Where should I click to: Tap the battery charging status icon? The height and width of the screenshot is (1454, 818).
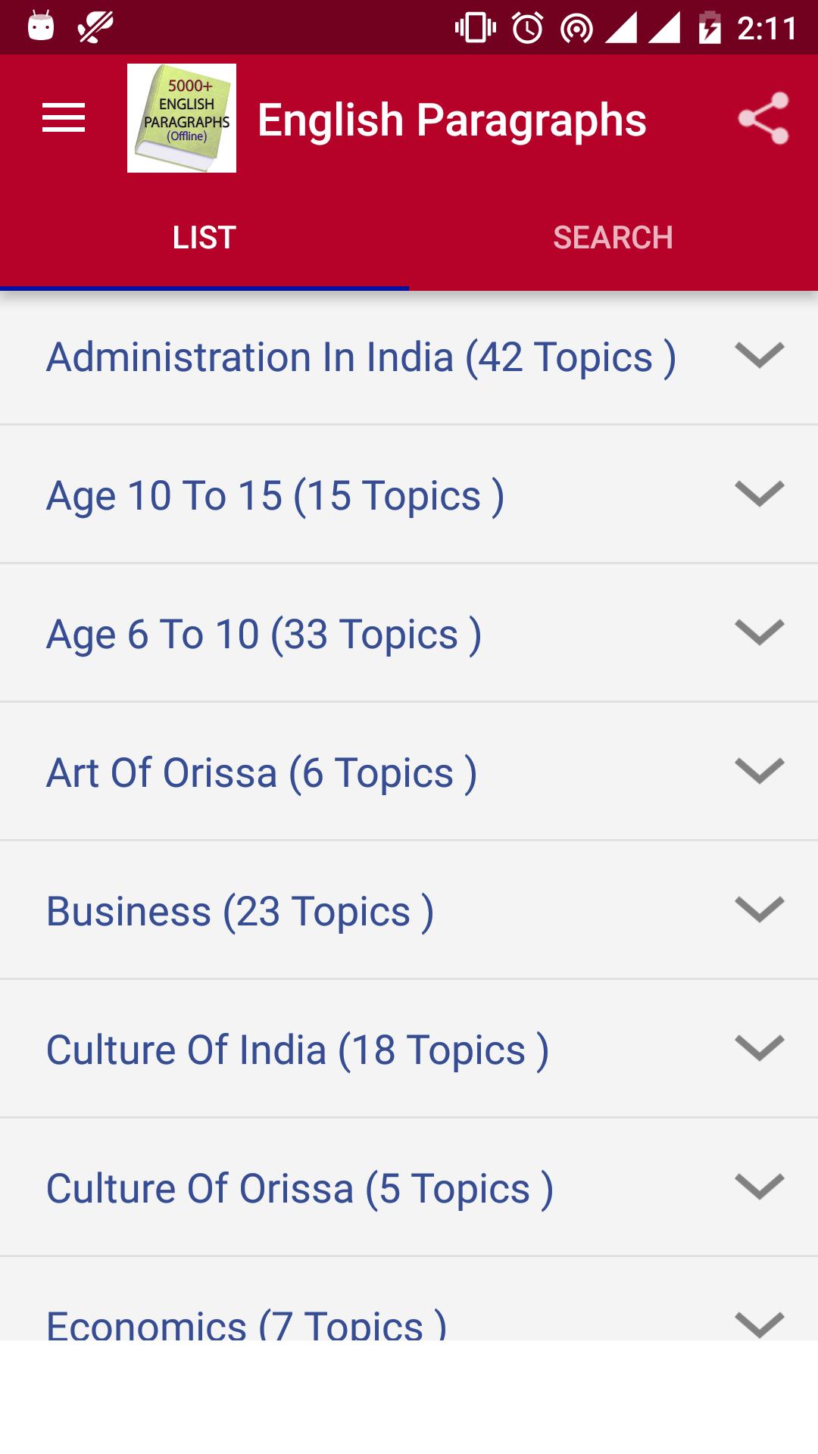click(710, 29)
